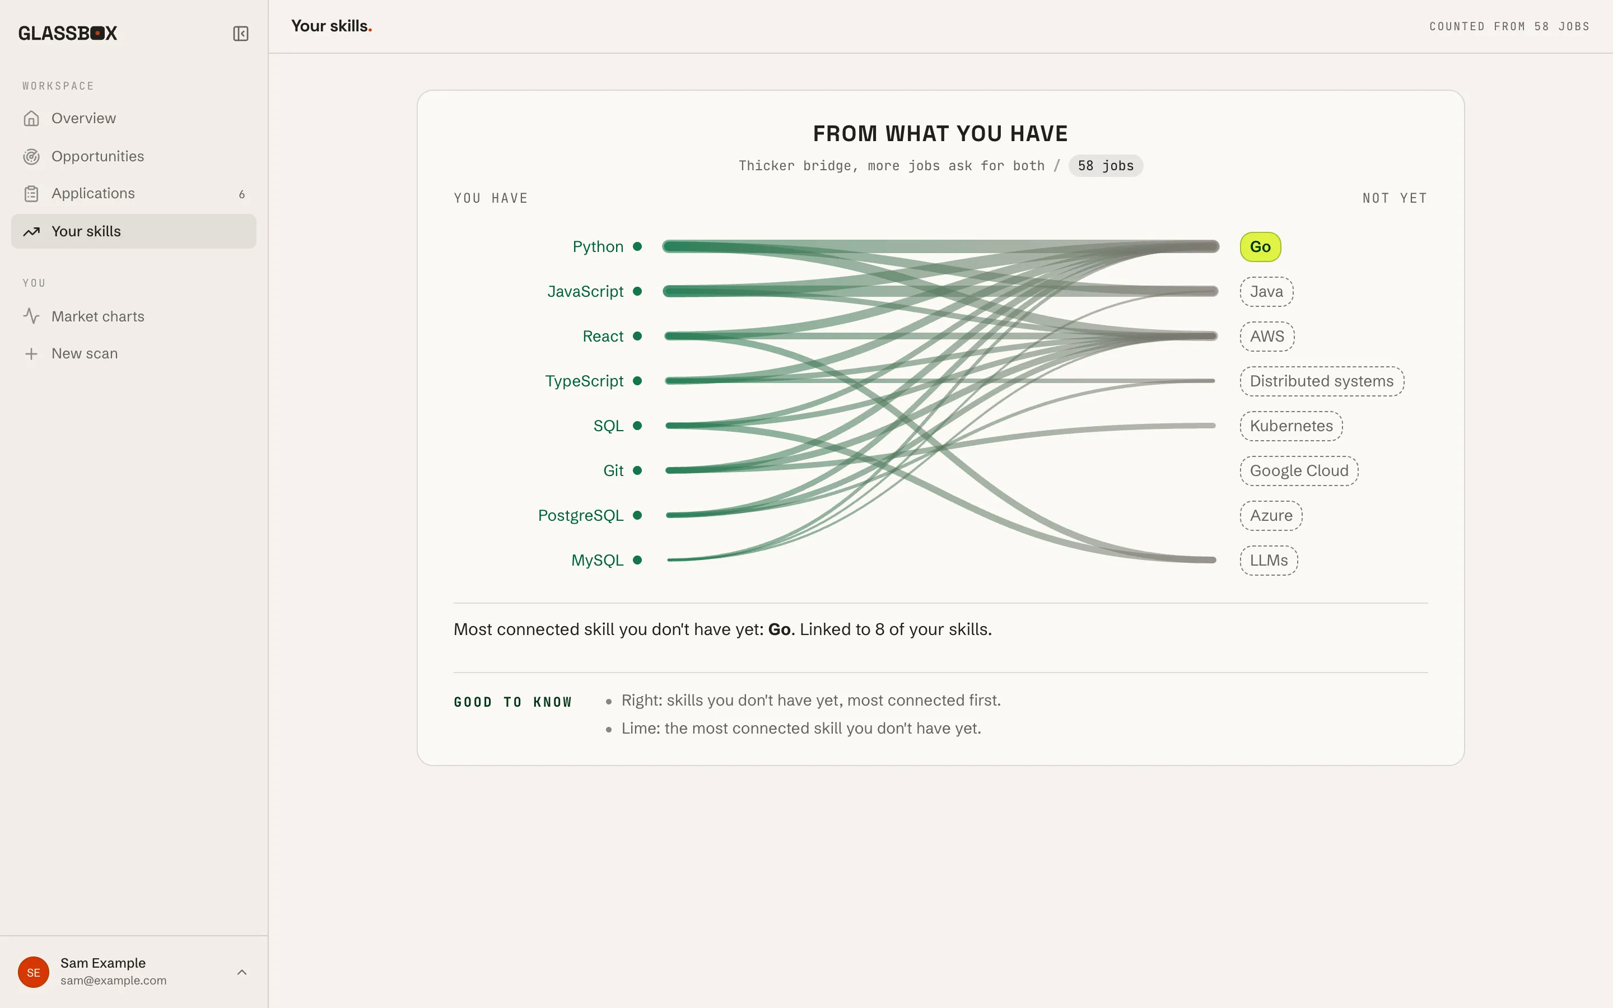
Task: Click the PostgreSQL skill label
Action: tap(581, 515)
